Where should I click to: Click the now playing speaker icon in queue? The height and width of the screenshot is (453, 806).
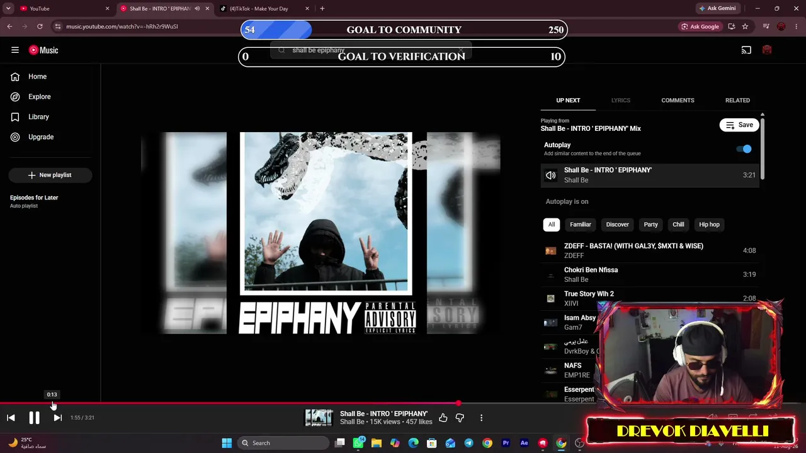[x=551, y=176]
